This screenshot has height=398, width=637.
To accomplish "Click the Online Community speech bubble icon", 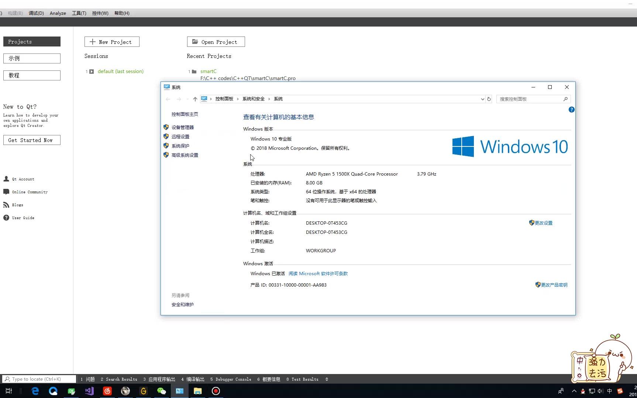I will click(x=6, y=192).
